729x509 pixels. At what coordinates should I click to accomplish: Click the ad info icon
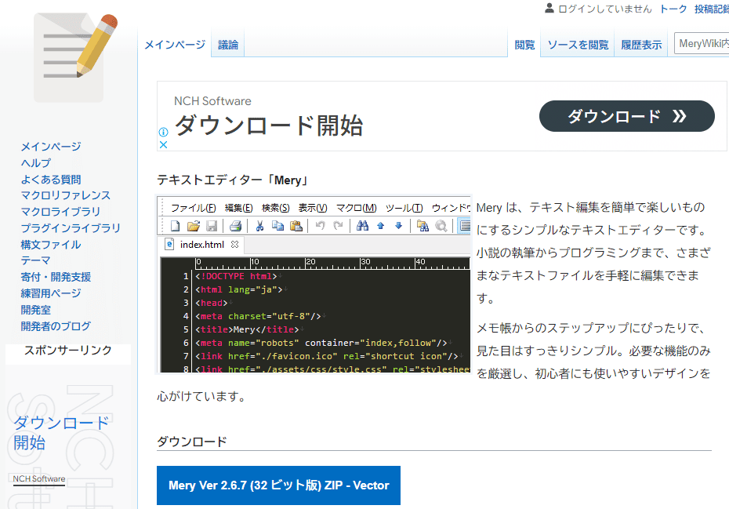coord(163,132)
